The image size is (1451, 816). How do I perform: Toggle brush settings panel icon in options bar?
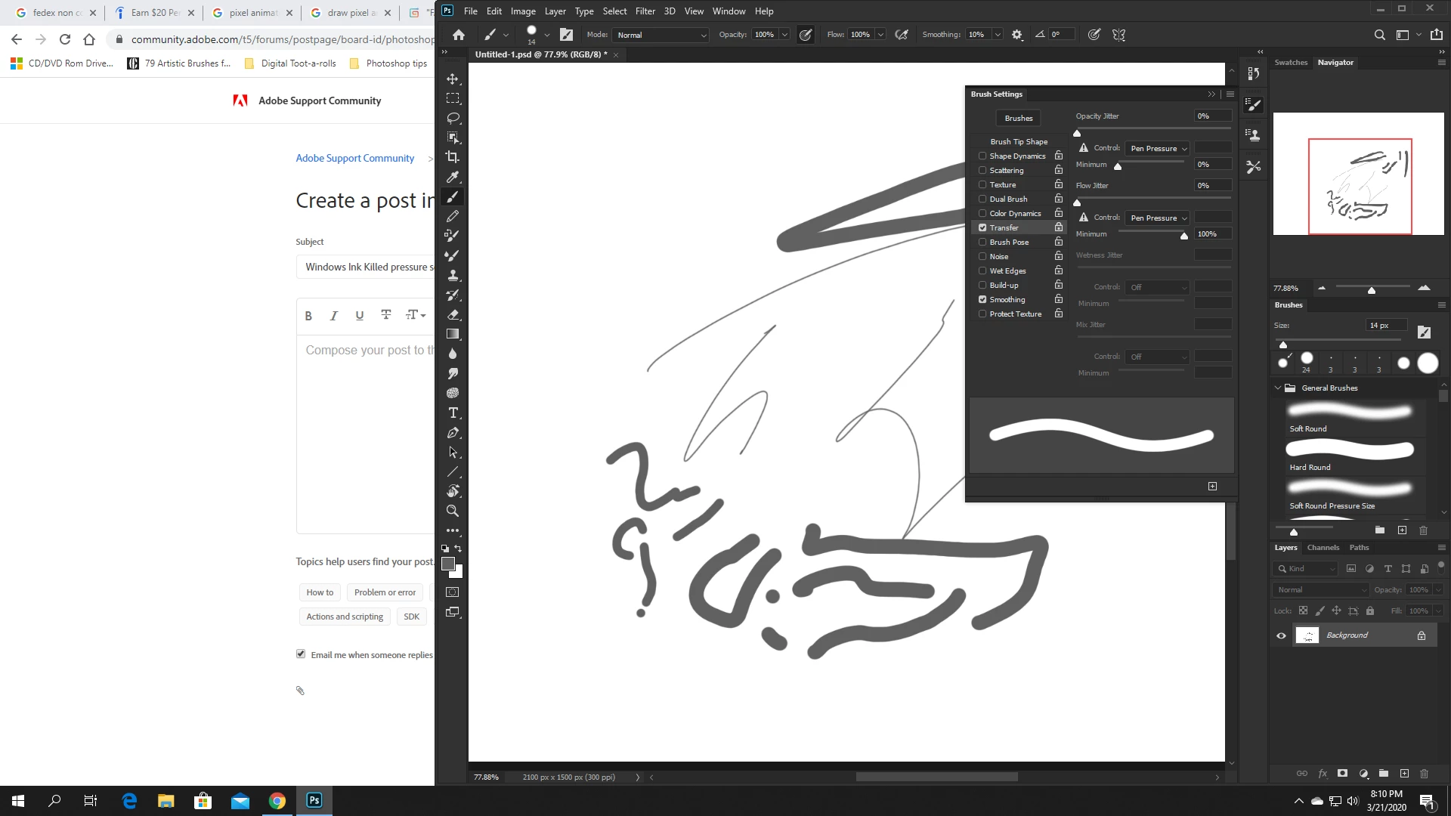tap(566, 35)
